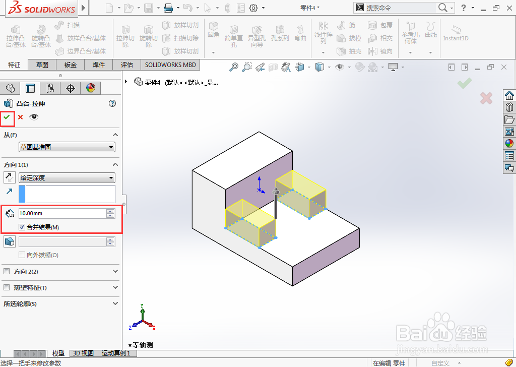516x367 pixels.
Task: Toggle the 向外拔模 checkbox
Action: point(22,255)
